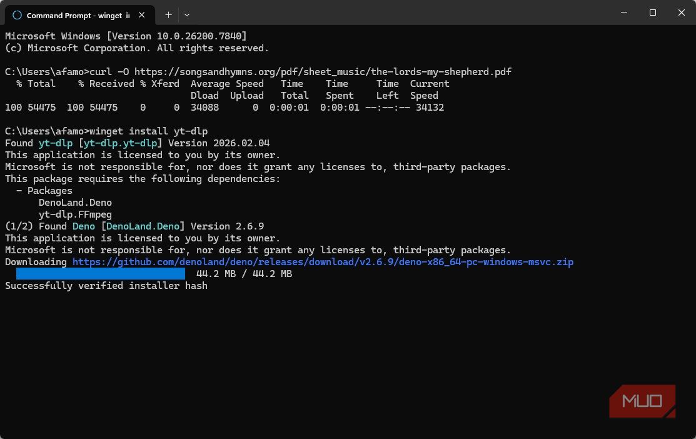The width and height of the screenshot is (696, 439).
Task: Click the '- Packages' list heading
Action: (x=44, y=191)
